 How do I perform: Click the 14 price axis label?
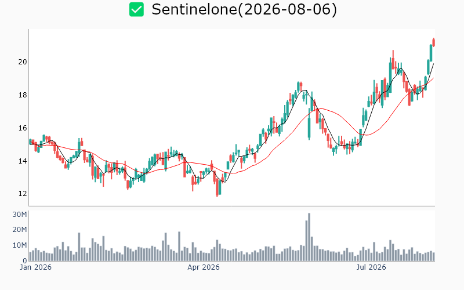point(23,161)
